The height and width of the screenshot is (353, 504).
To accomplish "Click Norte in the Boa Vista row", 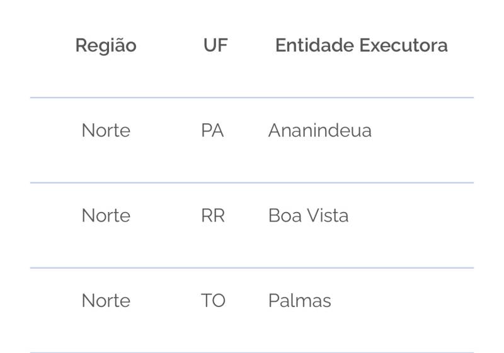I will (106, 216).
